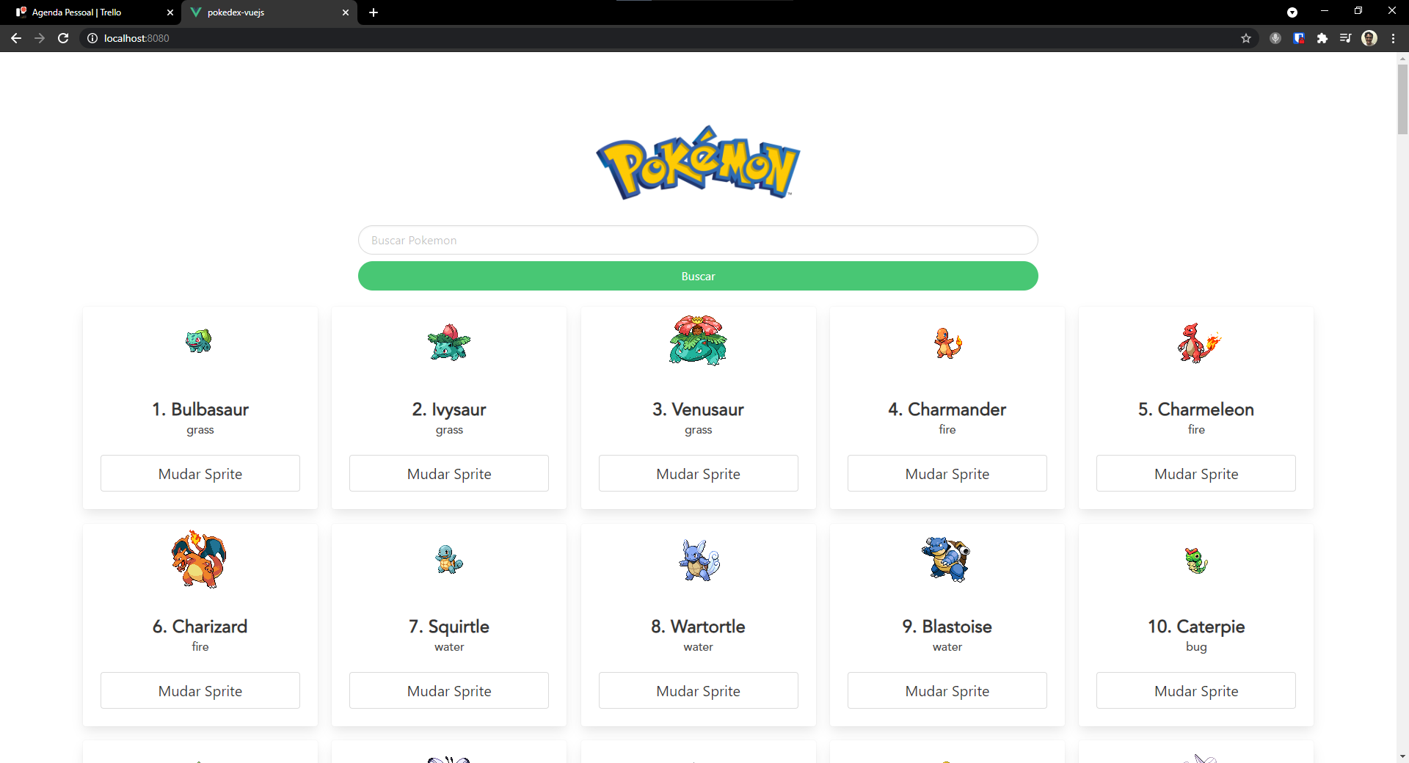Image resolution: width=1409 pixels, height=763 pixels.
Task: Change Charizard's sprite with Mudar Sprite
Action: coord(200,690)
